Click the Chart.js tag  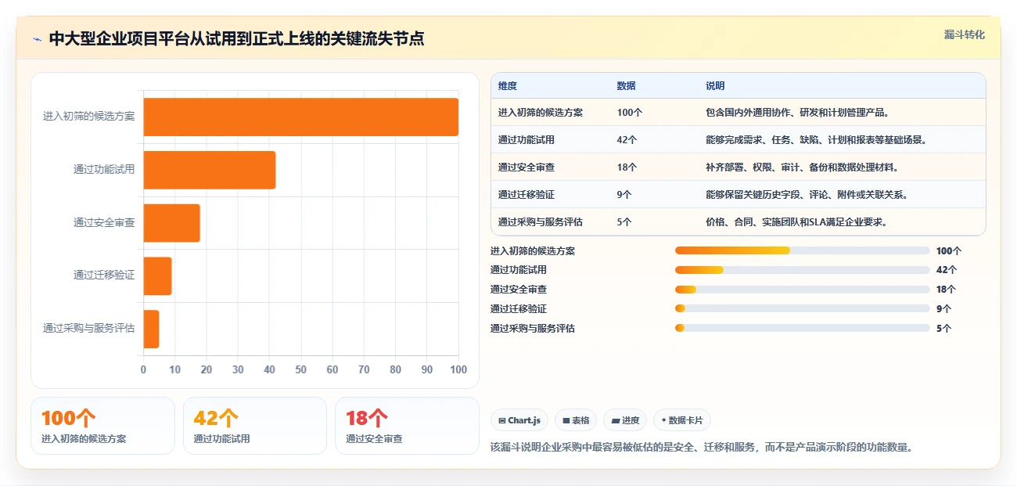519,420
